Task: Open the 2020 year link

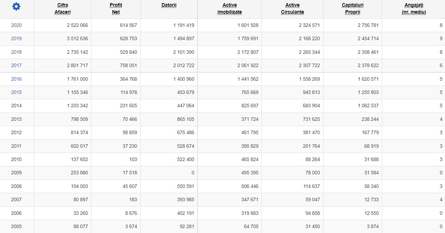Action: pos(16,25)
